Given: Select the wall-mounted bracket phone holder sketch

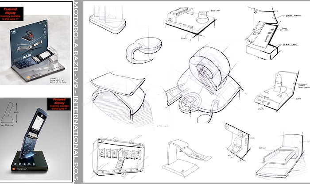Looking at the screenshot, I should pyautogui.click(x=238, y=142).
